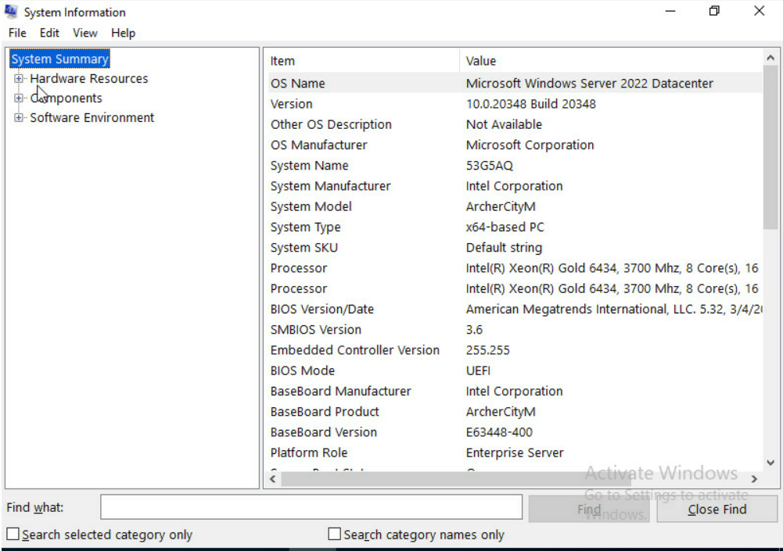Click the vertical scrollbar down arrow
Screen dimensions: 783x551
point(770,463)
